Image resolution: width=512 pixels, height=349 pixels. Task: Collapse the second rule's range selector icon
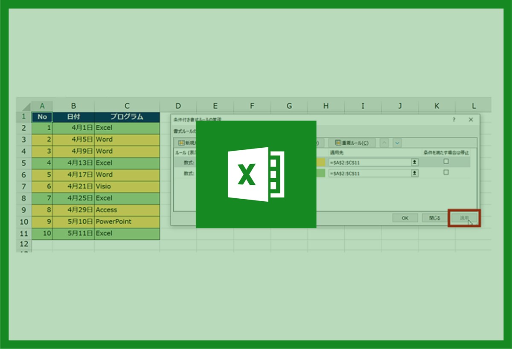(414, 173)
